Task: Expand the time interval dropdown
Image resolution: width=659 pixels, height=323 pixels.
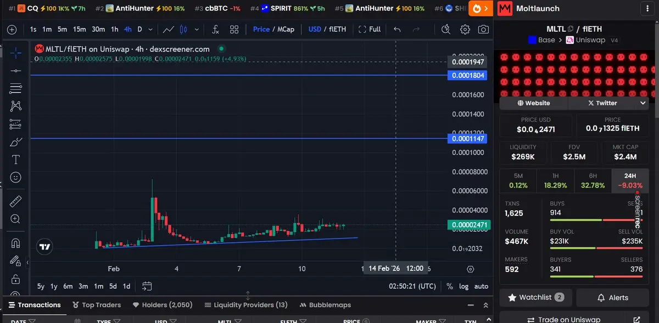Action: tap(151, 29)
